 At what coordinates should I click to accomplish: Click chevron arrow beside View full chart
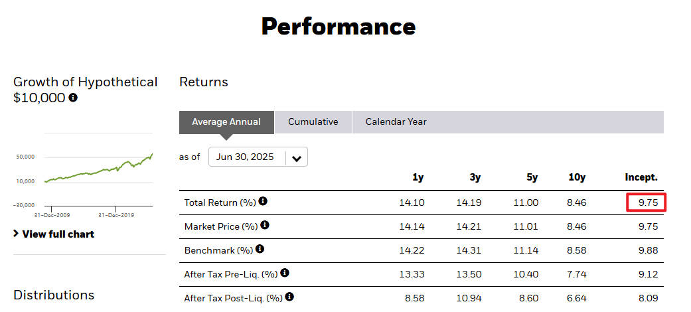[16, 234]
